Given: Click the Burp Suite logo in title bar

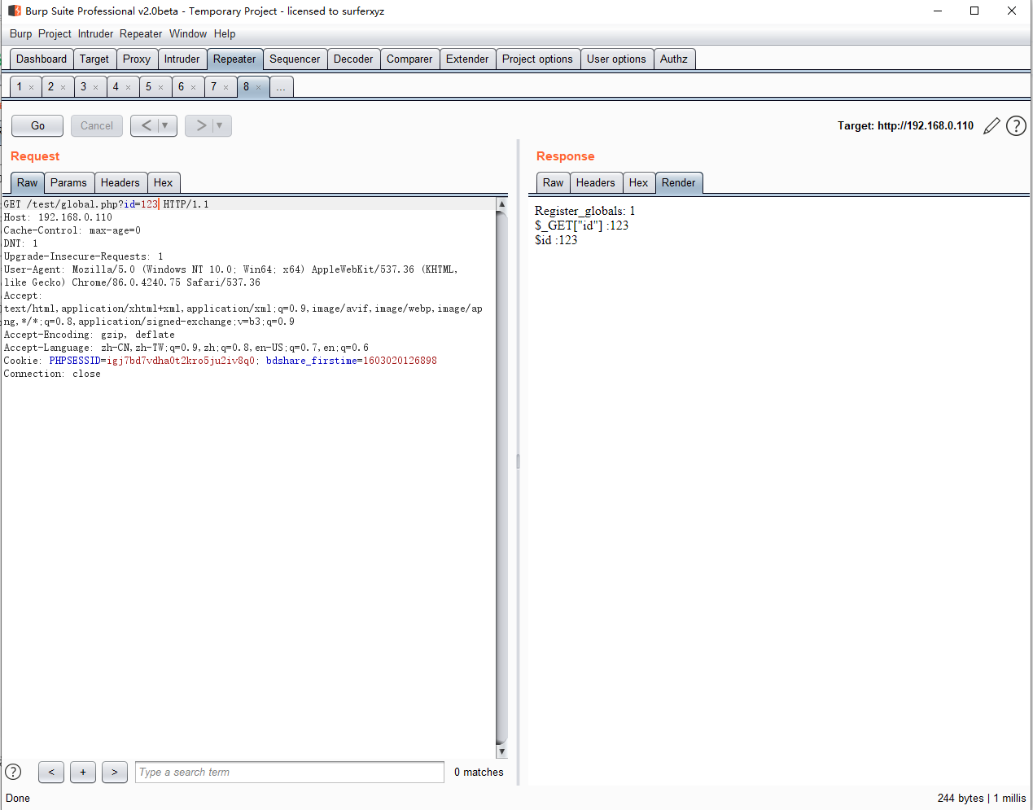Looking at the screenshot, I should pyautogui.click(x=14, y=11).
